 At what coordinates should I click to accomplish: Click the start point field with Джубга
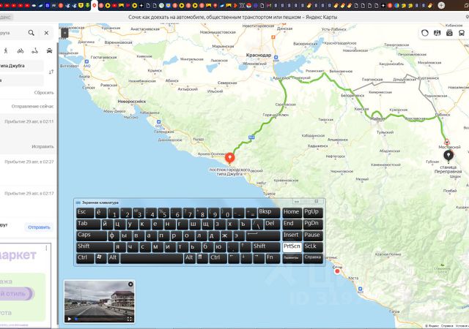click(21, 66)
